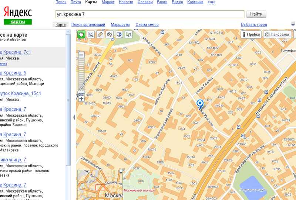Click the blue location pin on улица Красина
Image resolution: width=296 pixels, height=200 pixels.
coord(200,104)
